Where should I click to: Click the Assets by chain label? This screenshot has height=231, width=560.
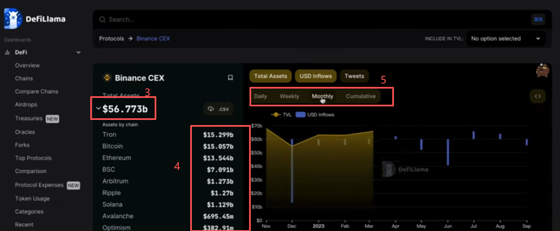coord(120,125)
